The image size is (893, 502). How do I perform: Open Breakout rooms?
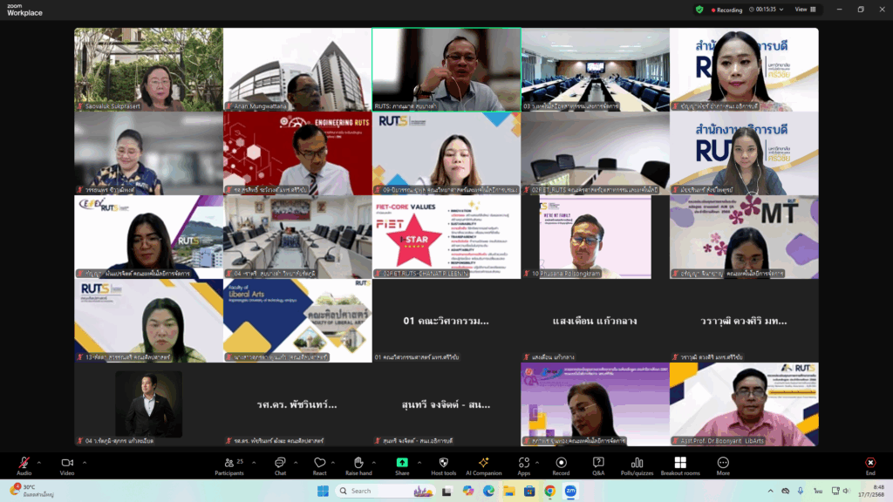tap(680, 465)
